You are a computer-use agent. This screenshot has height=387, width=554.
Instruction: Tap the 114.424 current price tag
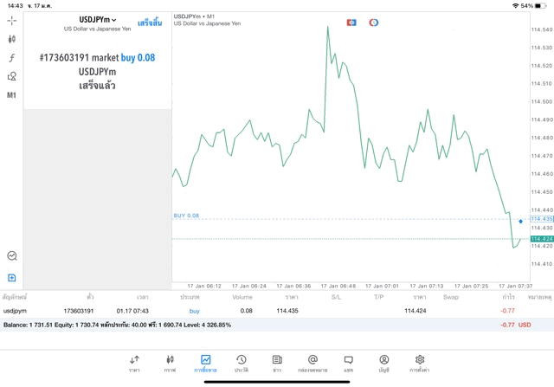pyautogui.click(x=542, y=239)
